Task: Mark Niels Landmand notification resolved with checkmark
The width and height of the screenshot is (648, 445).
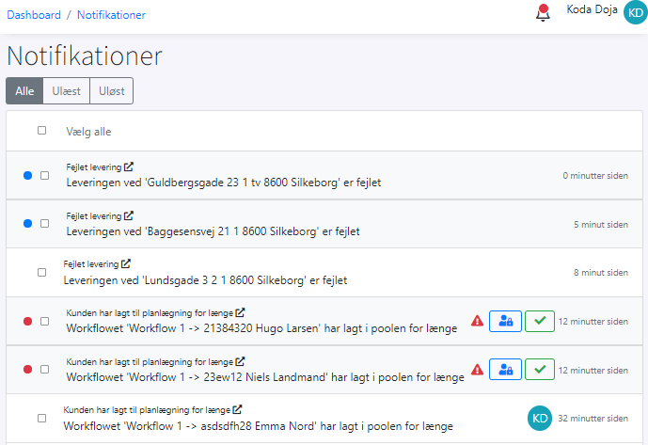Action: [540, 370]
